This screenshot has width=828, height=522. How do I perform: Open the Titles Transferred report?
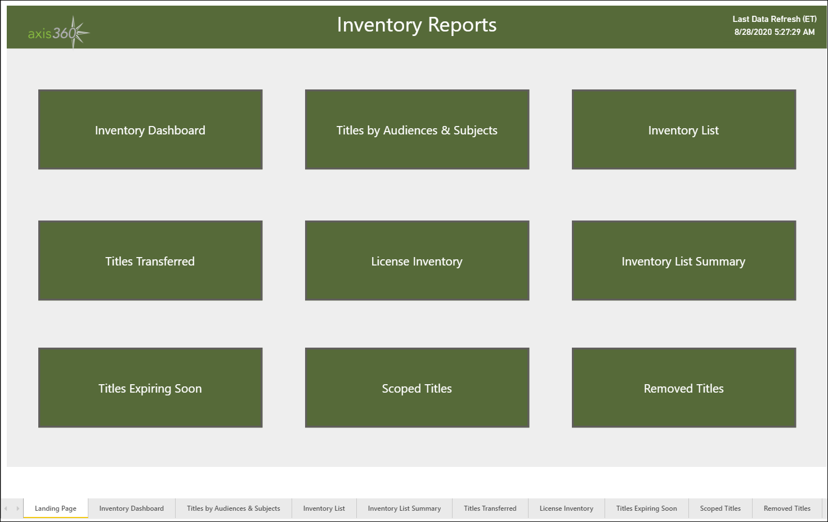click(150, 260)
